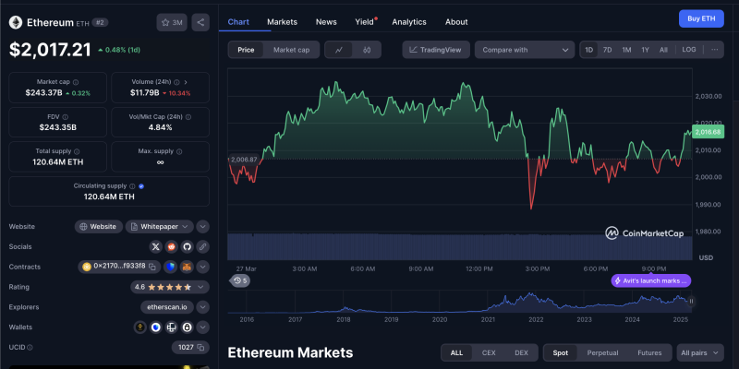Toggle LOG scale on chart
The height and width of the screenshot is (369, 739).
tap(688, 50)
